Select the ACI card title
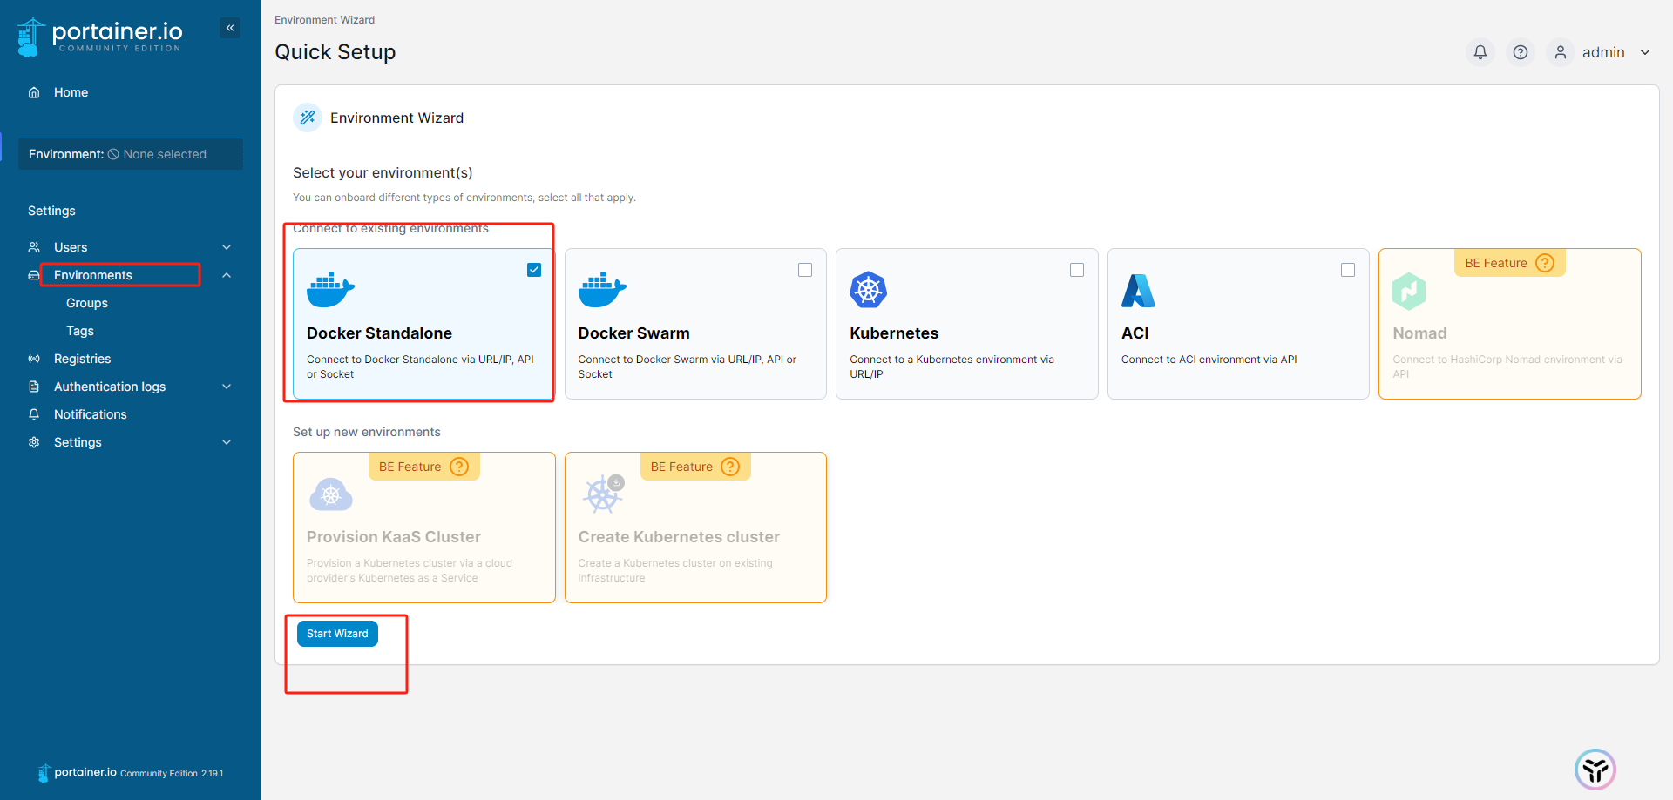Screen dimensions: 1673x800 pyautogui.click(x=1135, y=333)
